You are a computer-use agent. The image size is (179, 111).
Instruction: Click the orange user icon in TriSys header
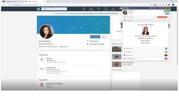166,8
